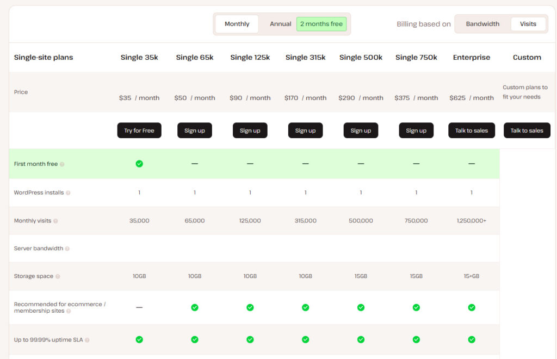Click info icon for ecommerce / membership sites
The image size is (557, 359).
[69, 311]
